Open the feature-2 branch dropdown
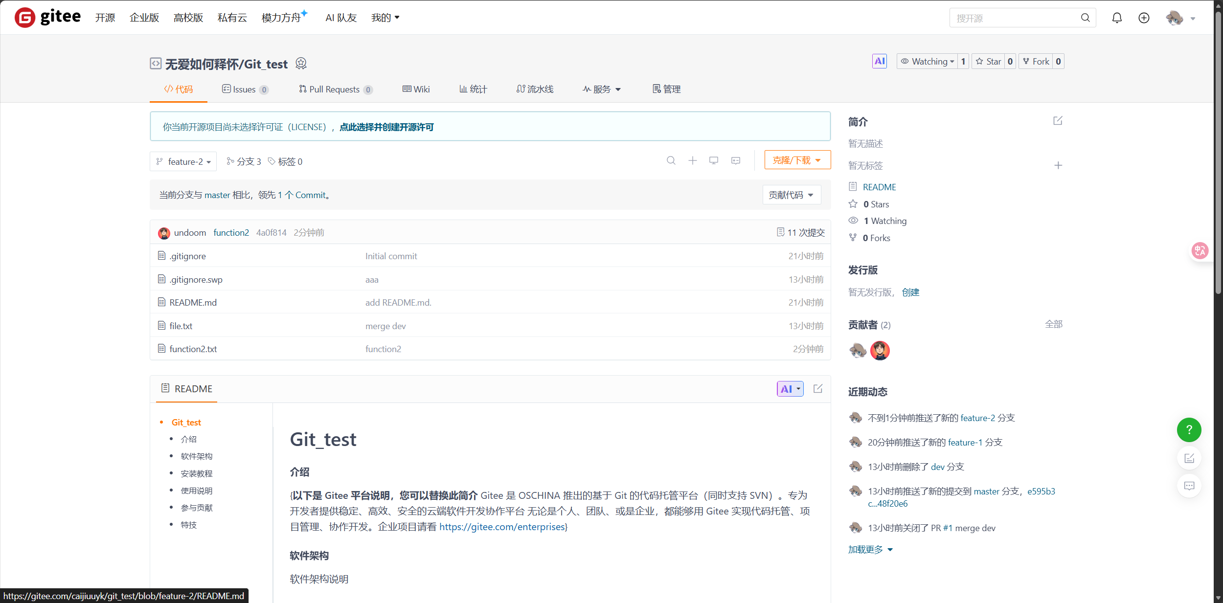Viewport: 1223px width, 603px height. click(x=183, y=161)
